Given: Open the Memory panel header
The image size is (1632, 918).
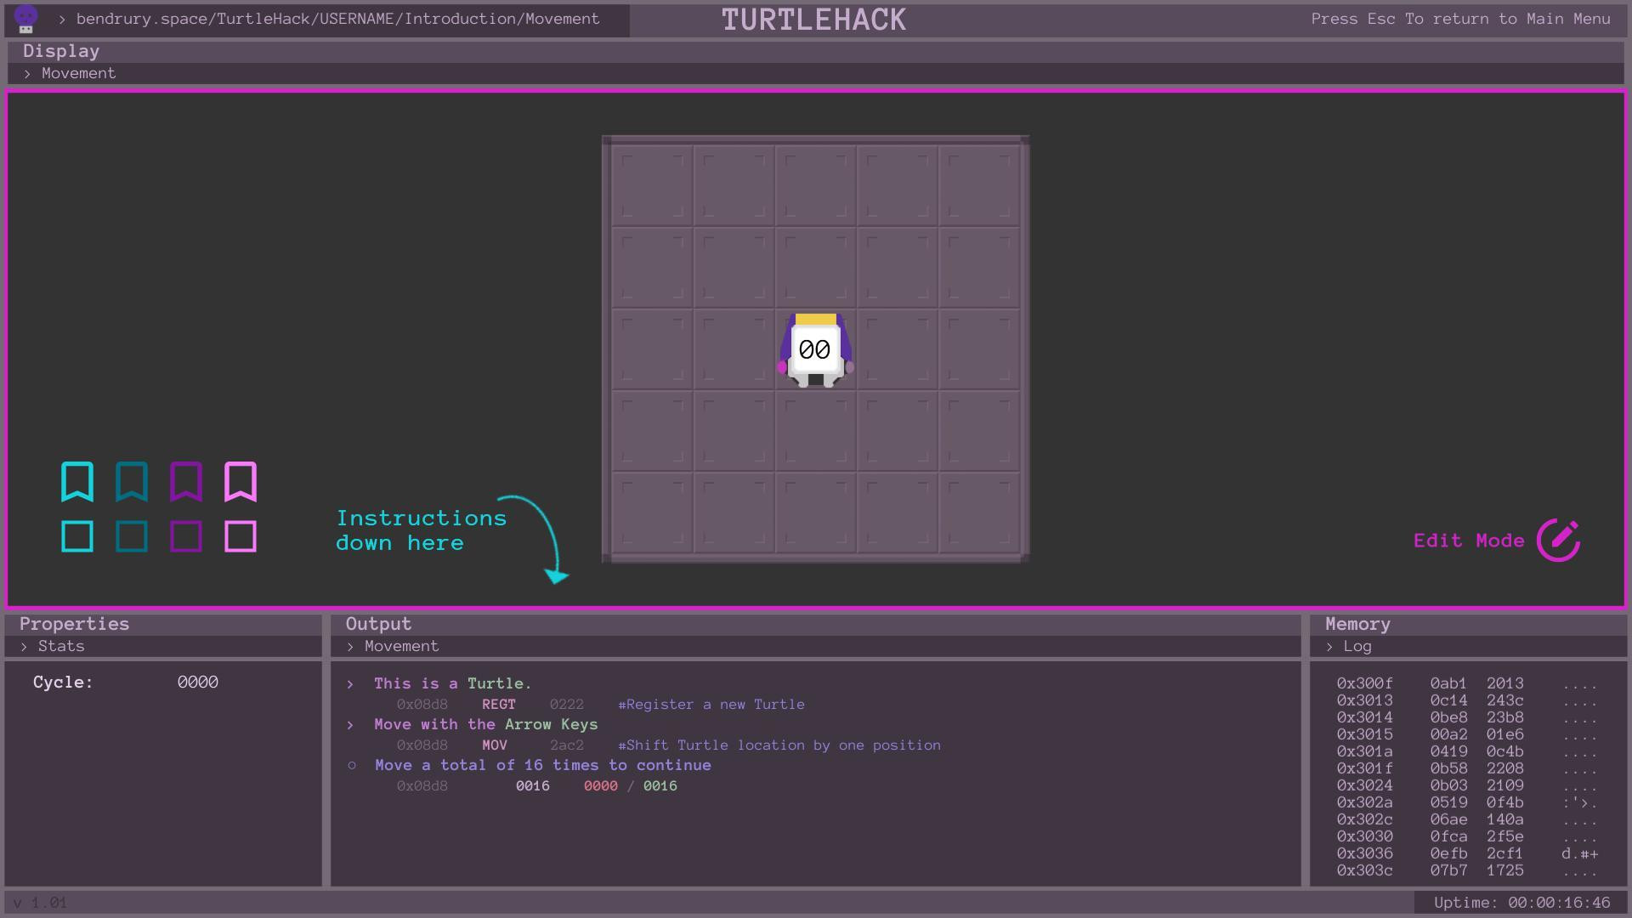Looking at the screenshot, I should (x=1469, y=624).
